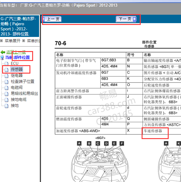The width and height of the screenshot is (181, 182).
Task: Open the 电磁阀 tree item
Action: (x=17, y=87)
